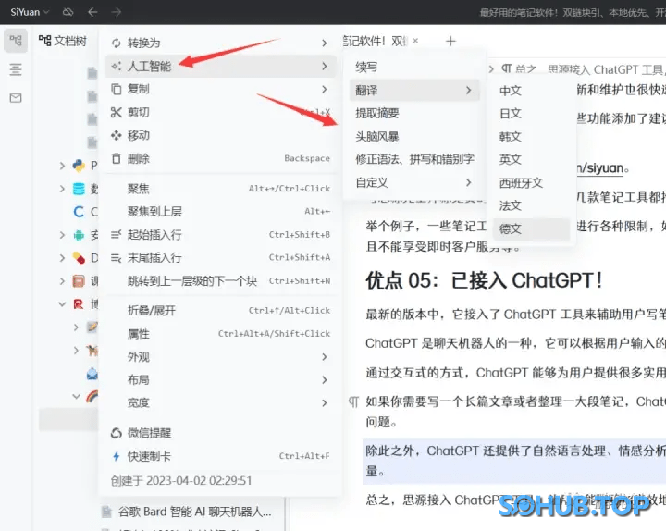Click the blue C notebook icon
Screen dimensions: 666x531
coord(79,212)
